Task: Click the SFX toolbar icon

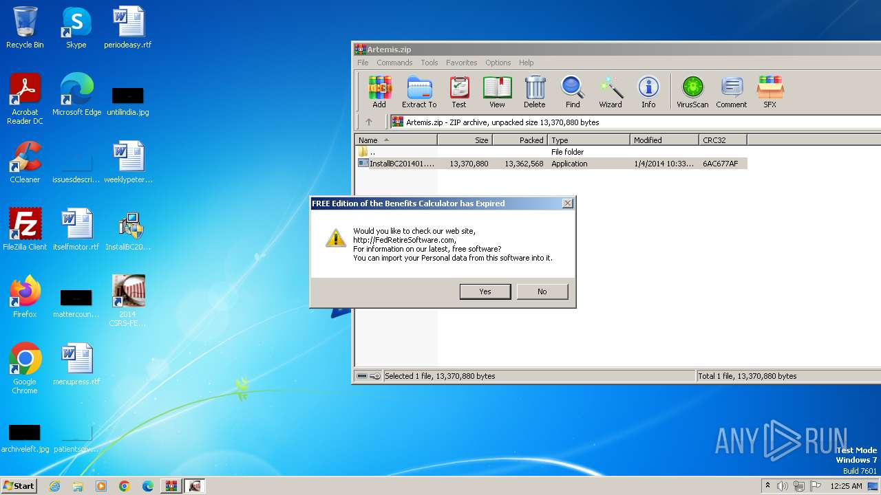Action: tap(770, 92)
